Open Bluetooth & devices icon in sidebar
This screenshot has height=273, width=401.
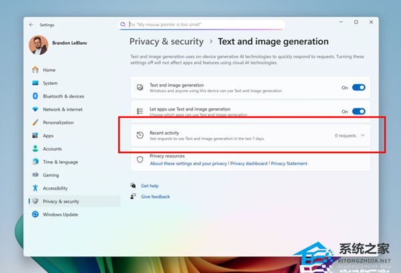35,96
